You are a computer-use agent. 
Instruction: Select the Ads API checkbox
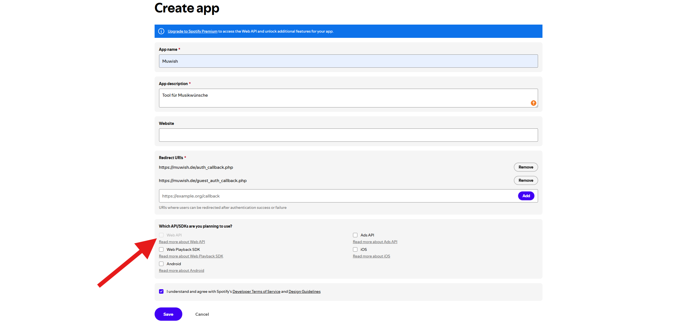(x=355, y=235)
